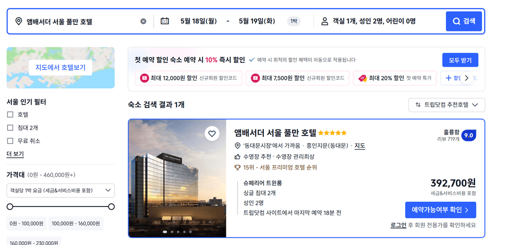Check the 호텔 filter checkbox
This screenshot has width=507, height=245.
10,115
